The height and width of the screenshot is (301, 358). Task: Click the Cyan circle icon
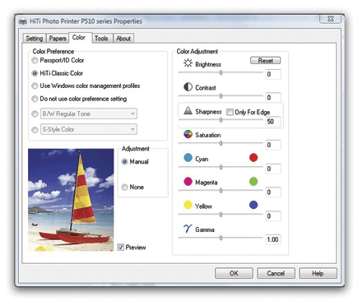click(188, 158)
